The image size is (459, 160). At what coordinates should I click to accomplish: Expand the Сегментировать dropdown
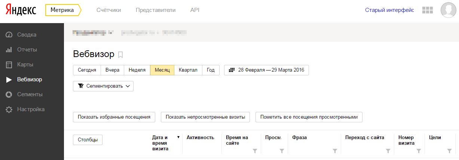103,86
